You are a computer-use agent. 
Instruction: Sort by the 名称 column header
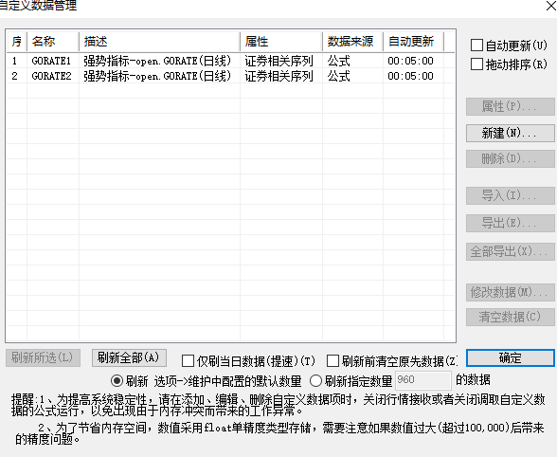[x=53, y=42]
